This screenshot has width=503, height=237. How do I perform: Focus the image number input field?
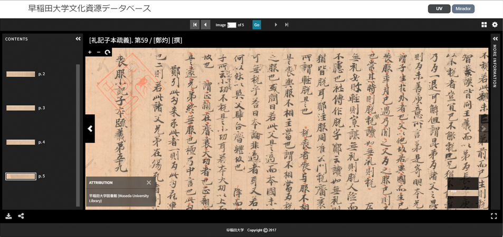[232, 25]
